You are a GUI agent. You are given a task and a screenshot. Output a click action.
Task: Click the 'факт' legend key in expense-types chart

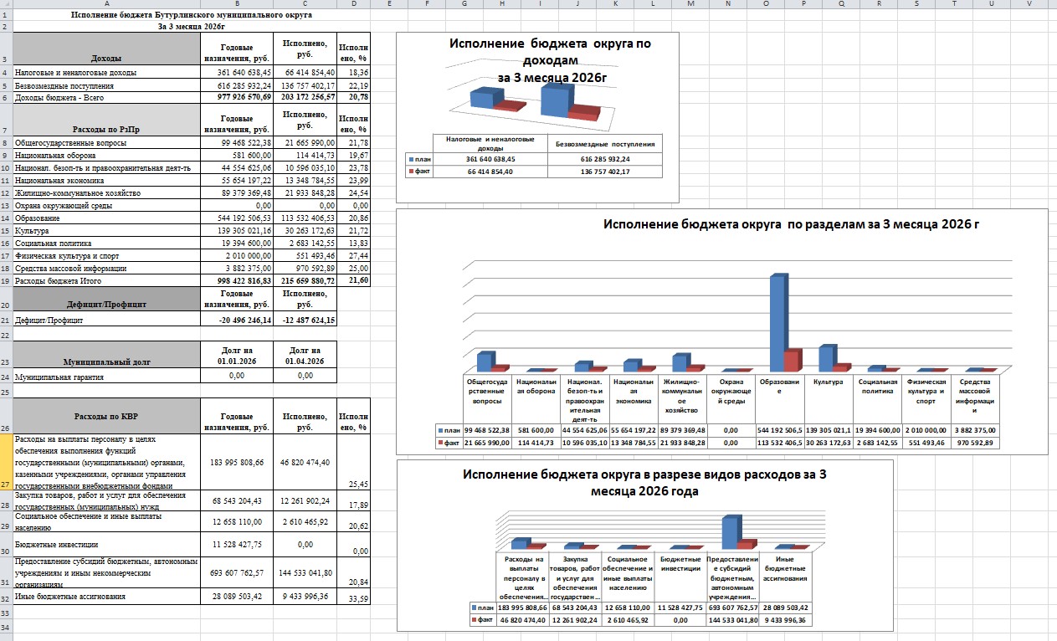pyautogui.click(x=475, y=620)
